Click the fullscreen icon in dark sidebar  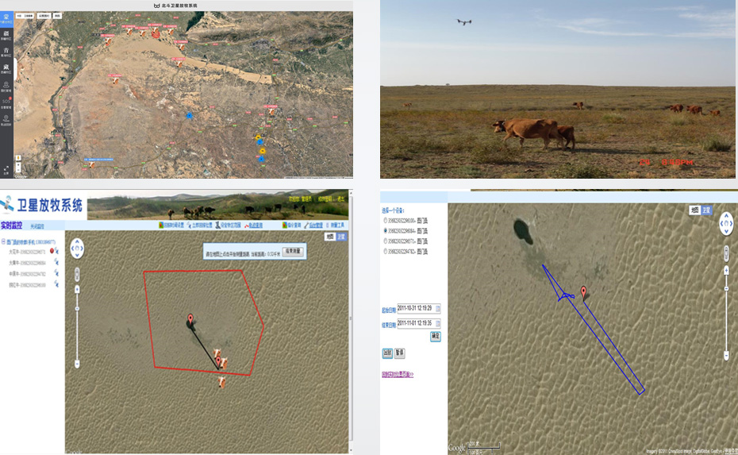(x=6, y=169)
